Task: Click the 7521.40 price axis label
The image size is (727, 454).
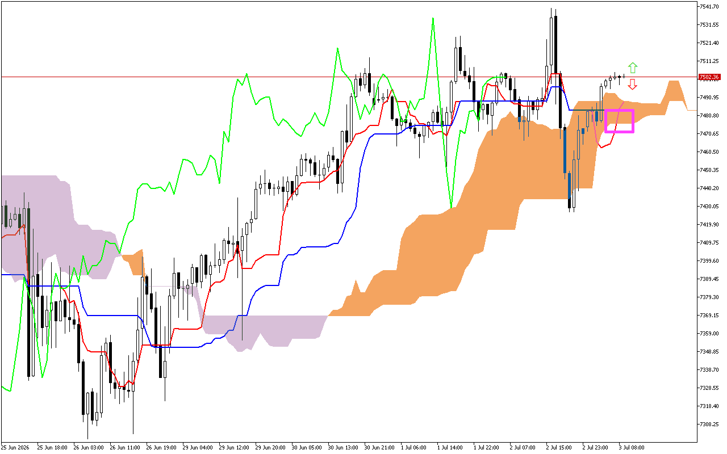Action: pyautogui.click(x=709, y=43)
